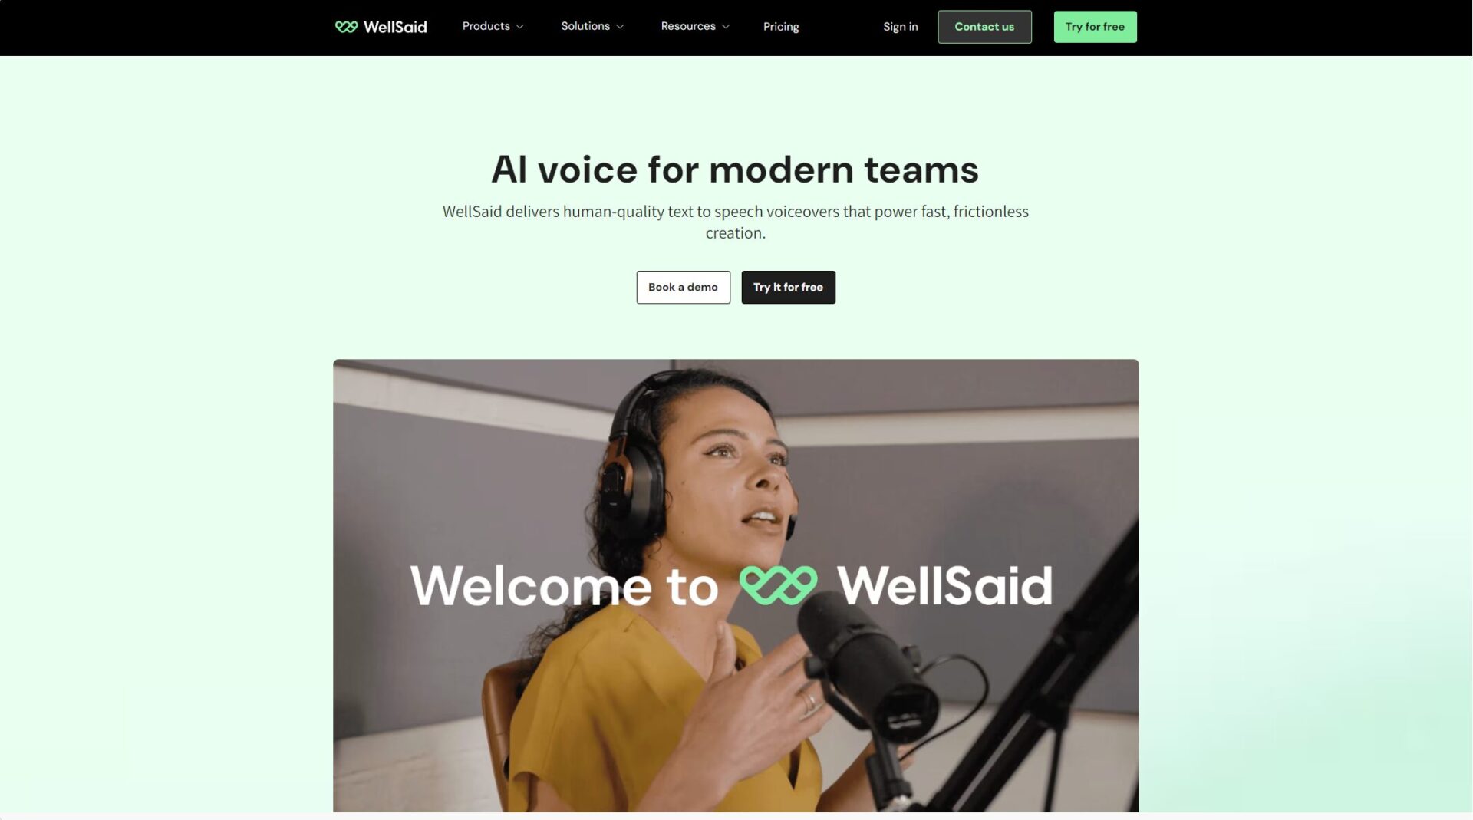The image size is (1473, 820).
Task: Click the green logo in the video overlay
Action: coord(778,585)
